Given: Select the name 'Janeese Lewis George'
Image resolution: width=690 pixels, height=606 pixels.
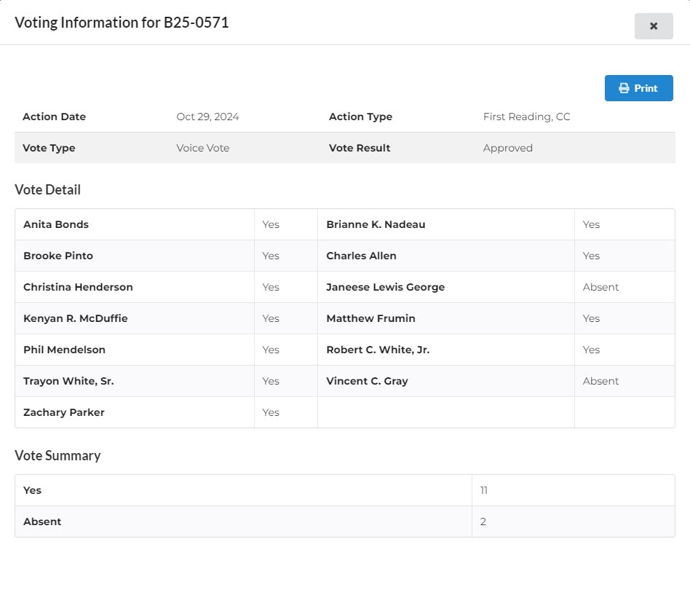Looking at the screenshot, I should tap(386, 287).
